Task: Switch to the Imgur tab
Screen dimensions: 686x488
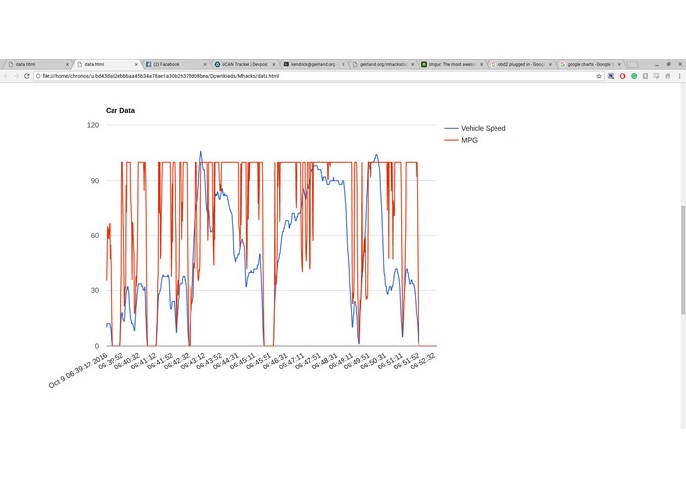Action: pyautogui.click(x=450, y=65)
